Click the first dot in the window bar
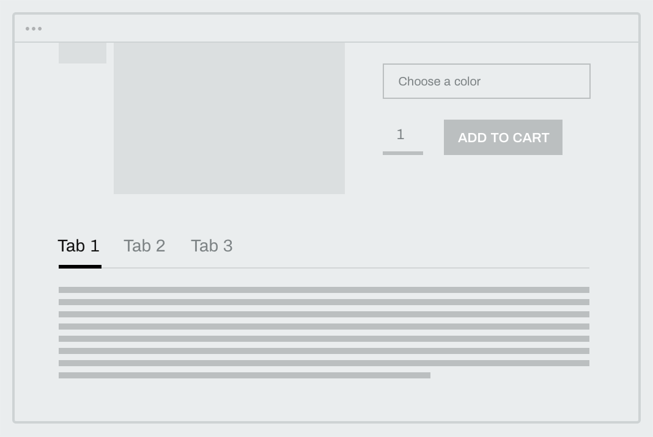Viewport: 653px width, 437px height. click(27, 27)
